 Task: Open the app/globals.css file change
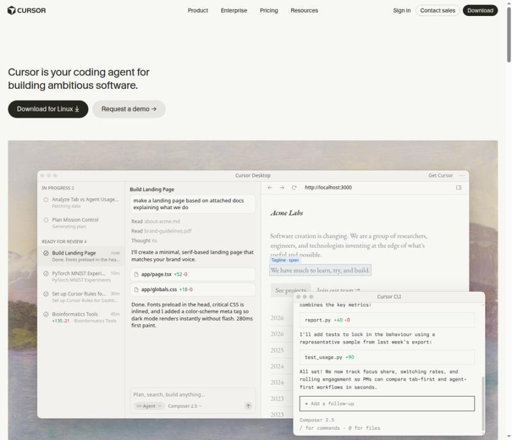point(193,290)
